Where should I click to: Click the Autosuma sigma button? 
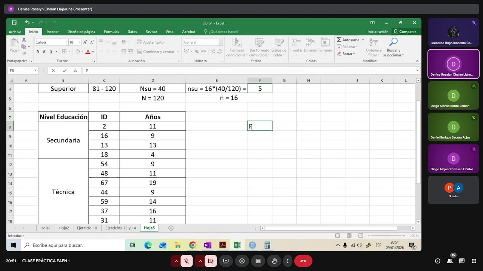[348, 40]
